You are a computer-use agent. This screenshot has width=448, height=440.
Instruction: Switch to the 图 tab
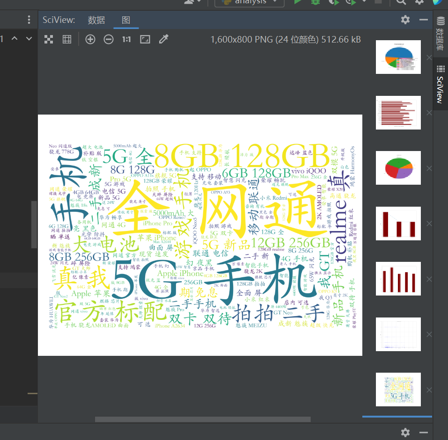click(126, 20)
